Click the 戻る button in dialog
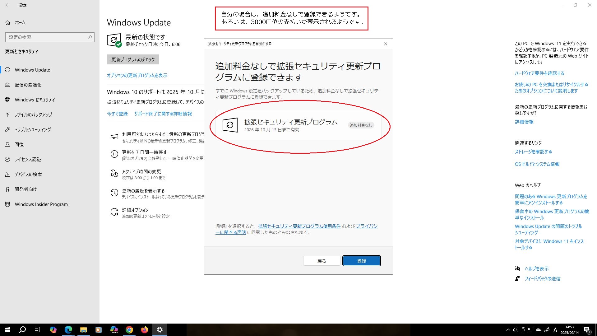This screenshot has width=597, height=336. click(322, 261)
